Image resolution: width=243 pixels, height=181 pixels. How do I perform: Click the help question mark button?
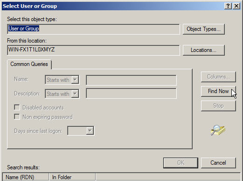click(x=228, y=6)
